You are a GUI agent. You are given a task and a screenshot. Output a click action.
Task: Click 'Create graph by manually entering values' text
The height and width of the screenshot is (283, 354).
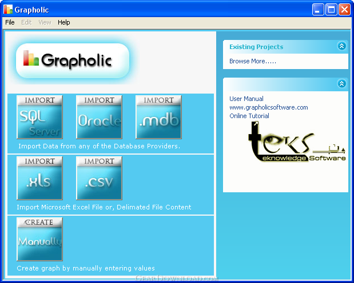coord(86,268)
